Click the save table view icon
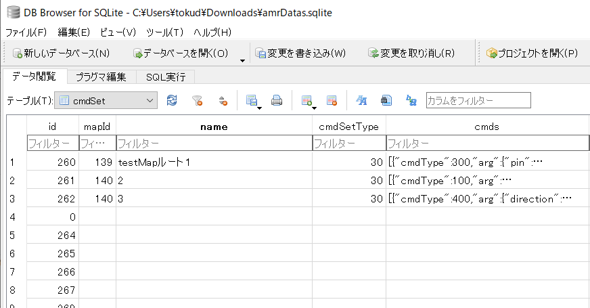Viewport: 590px width, 308px height. pos(252,100)
